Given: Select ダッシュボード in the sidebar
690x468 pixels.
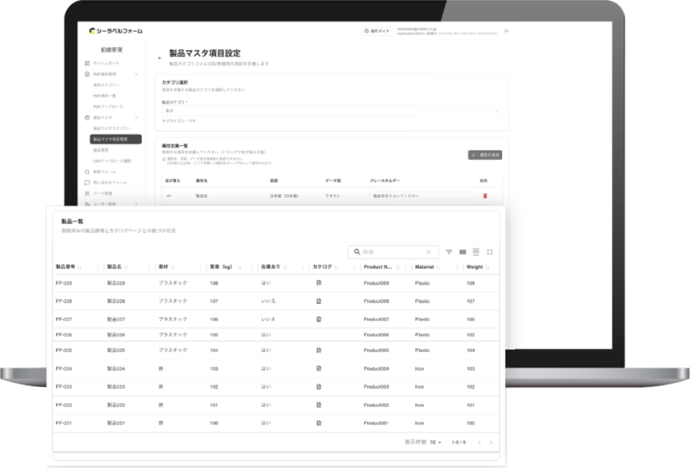Looking at the screenshot, I should coord(106,64).
